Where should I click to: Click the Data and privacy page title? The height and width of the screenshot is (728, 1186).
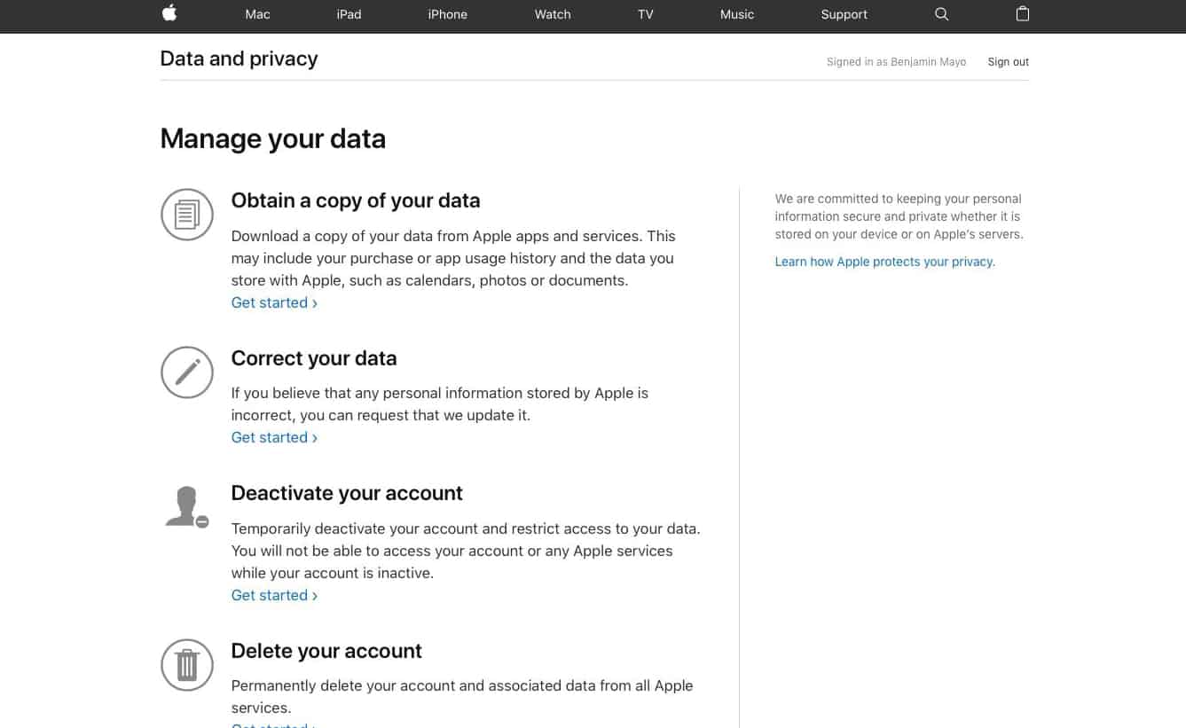coord(239,59)
